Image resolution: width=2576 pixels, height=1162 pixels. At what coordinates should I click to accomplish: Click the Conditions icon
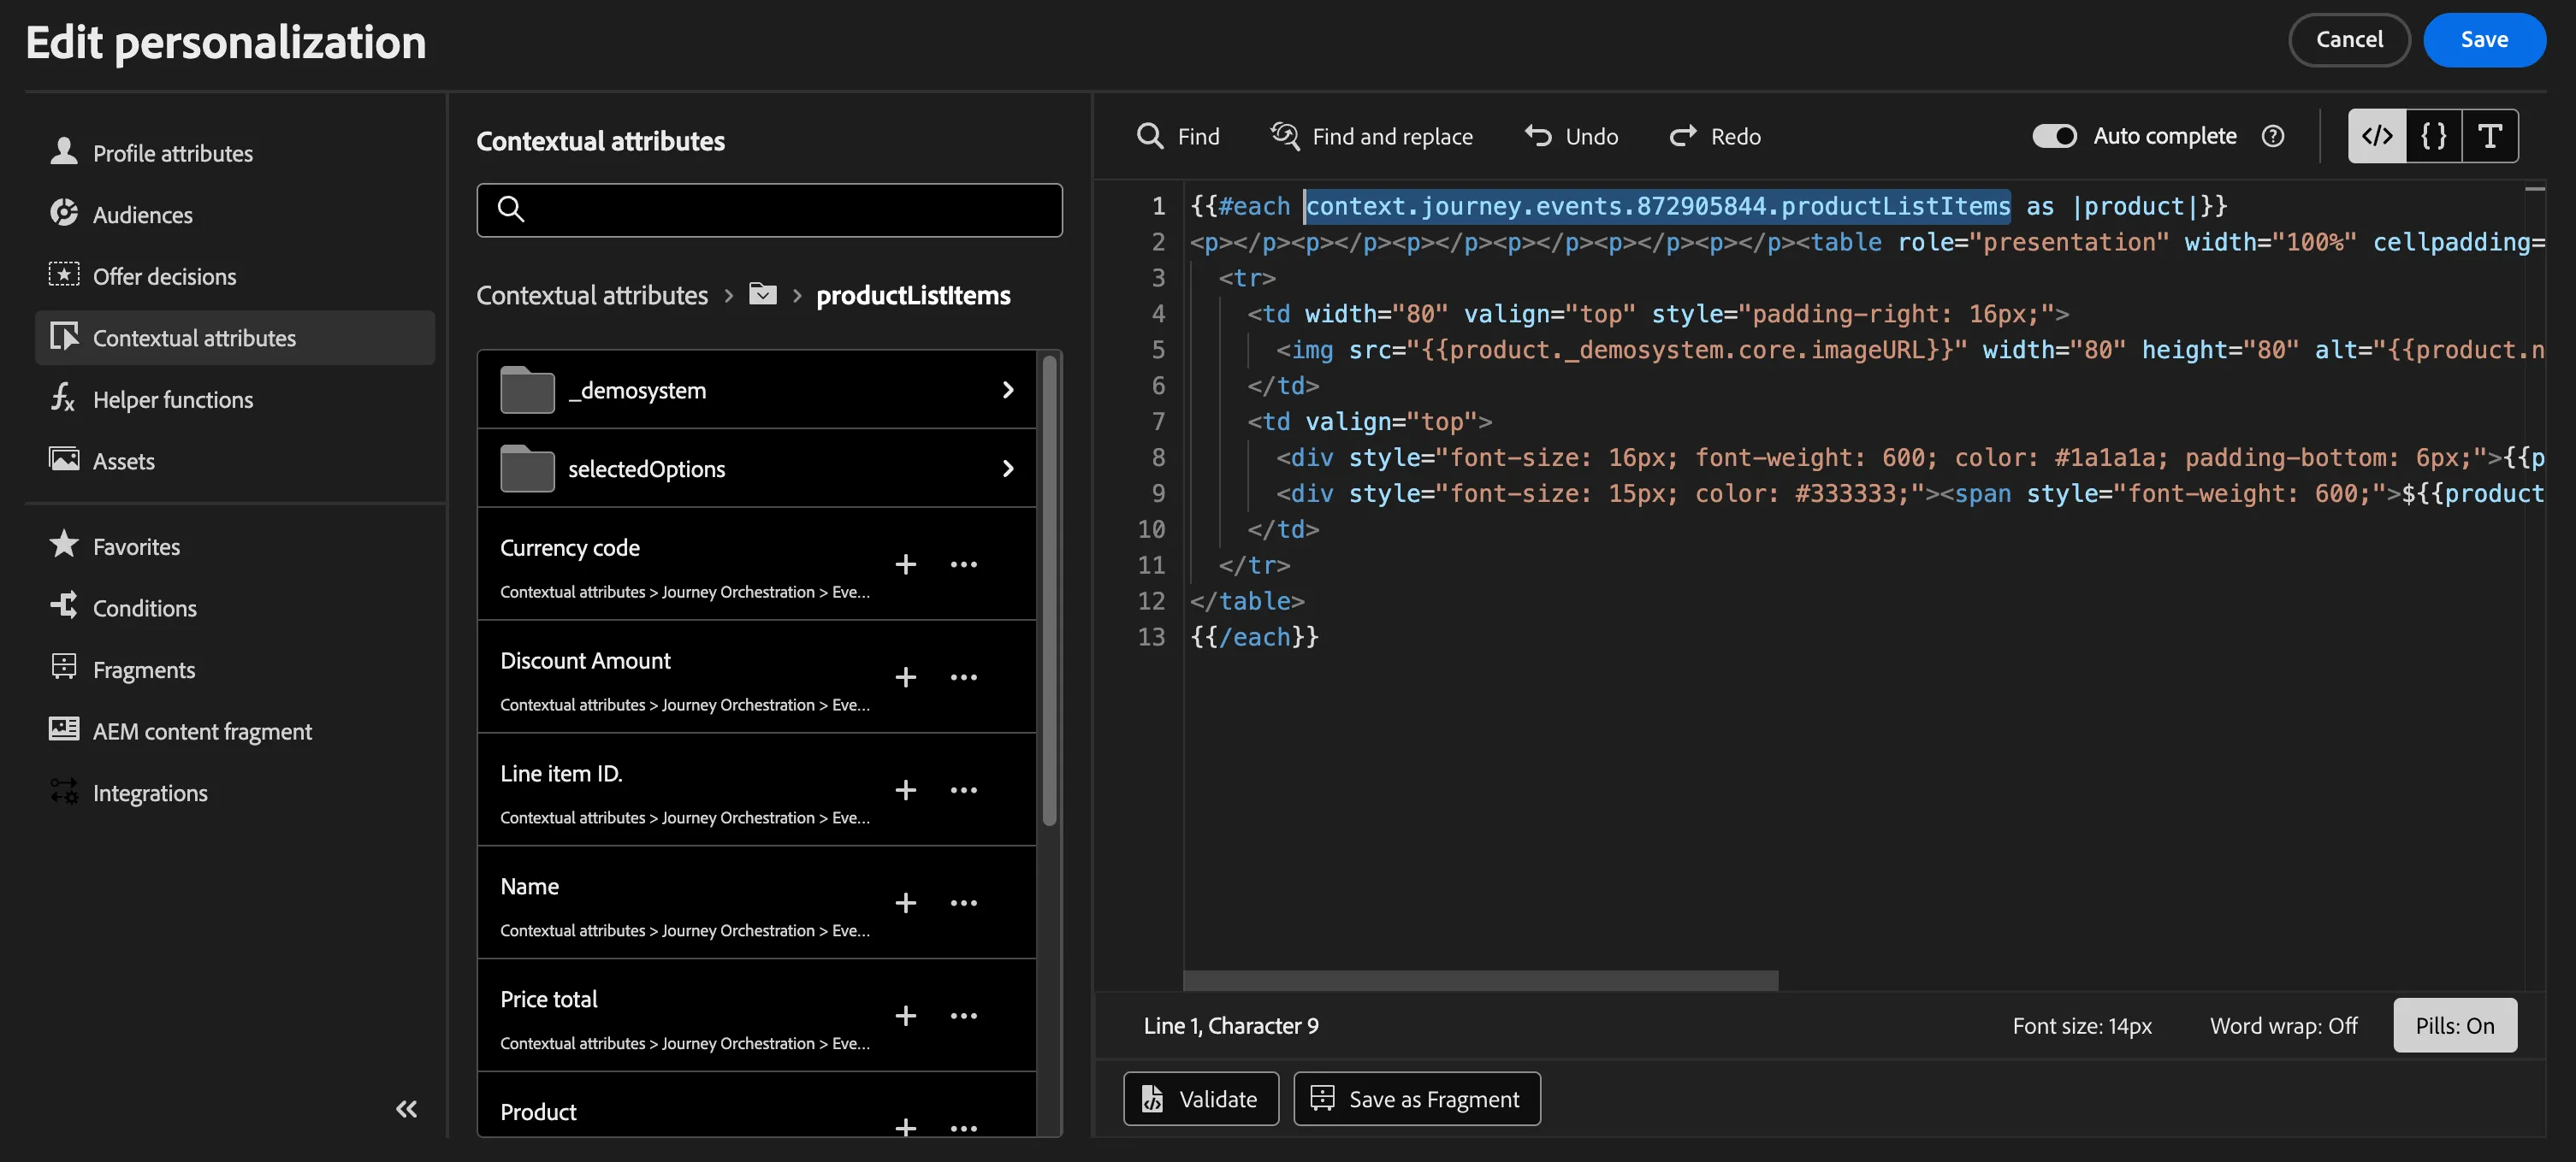(64, 606)
